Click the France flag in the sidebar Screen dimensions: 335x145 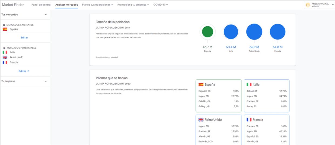point(5,62)
